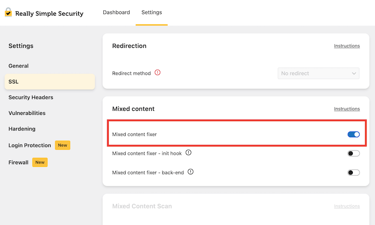375x225 pixels.
Task: Go to General settings
Action: (x=19, y=66)
